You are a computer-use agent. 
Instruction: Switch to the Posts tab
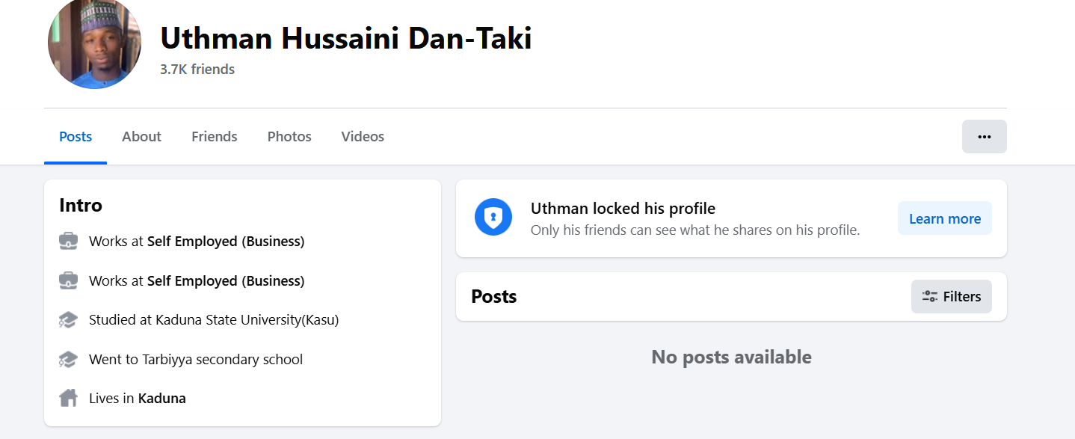(x=76, y=137)
